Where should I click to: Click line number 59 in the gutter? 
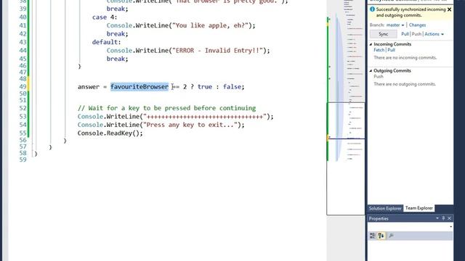23,159
